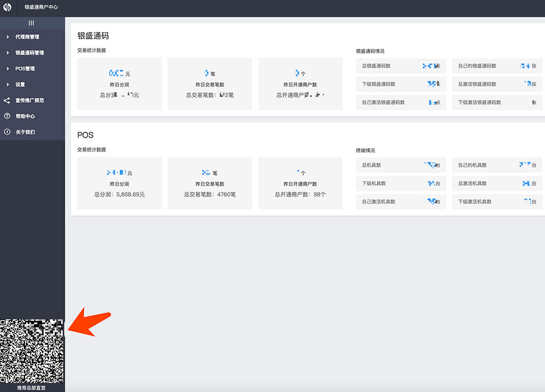Click the 银盛通码情况 subheading

tap(370, 51)
